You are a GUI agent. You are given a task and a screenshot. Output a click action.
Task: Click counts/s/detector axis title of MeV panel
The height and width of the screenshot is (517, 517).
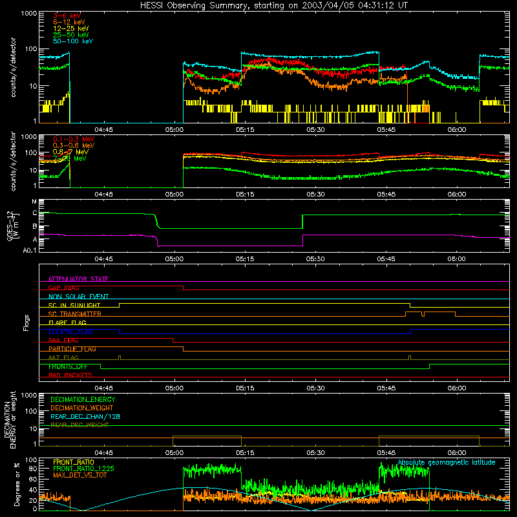click(x=13, y=161)
